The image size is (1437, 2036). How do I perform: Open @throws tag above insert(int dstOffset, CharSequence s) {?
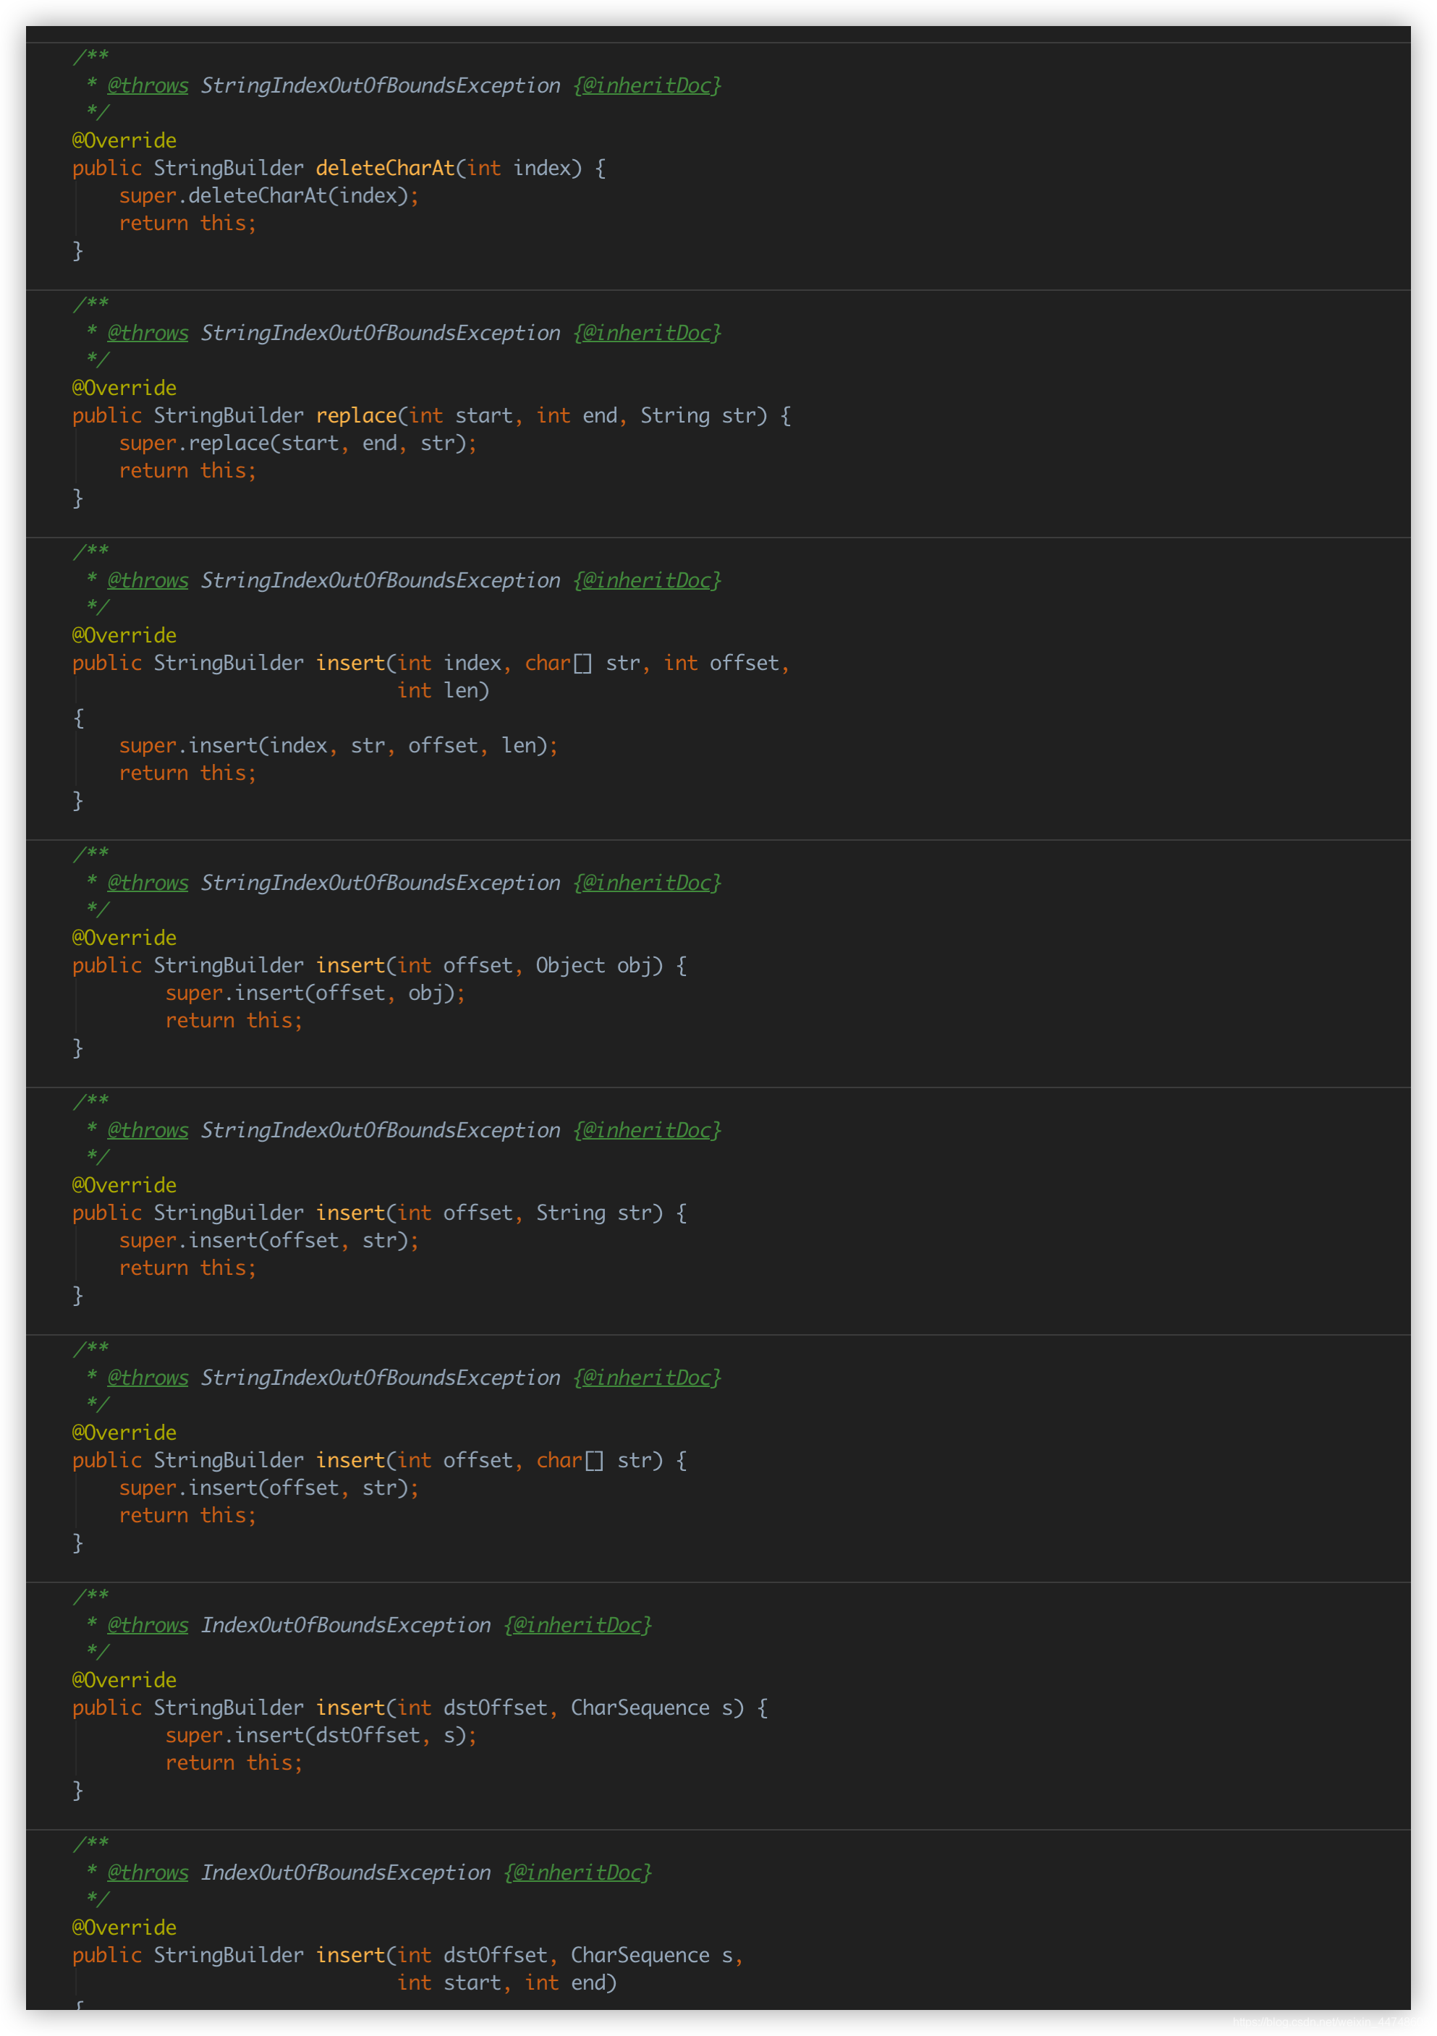(148, 1626)
